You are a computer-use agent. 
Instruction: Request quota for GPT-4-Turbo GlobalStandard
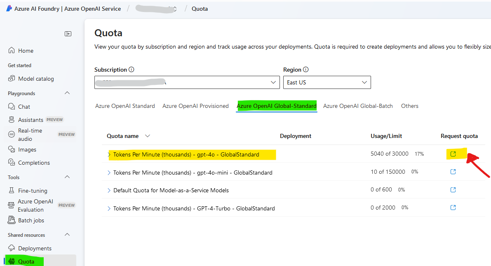453,208
